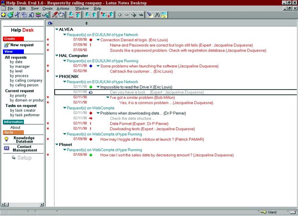Image resolution: width=298 pixels, height=216 pixels.
Task: Click the blue diamond on 'Some problems when launching' row
Action: 91,66
